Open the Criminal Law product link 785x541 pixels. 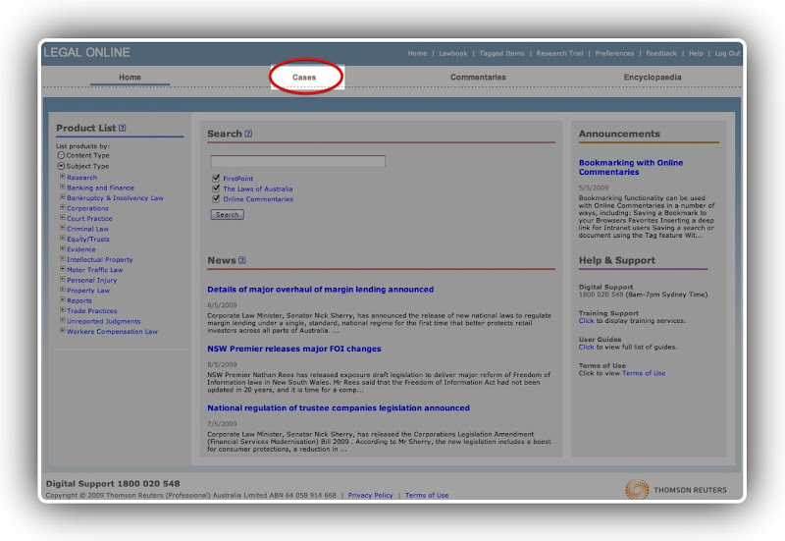pyautogui.click(x=87, y=229)
